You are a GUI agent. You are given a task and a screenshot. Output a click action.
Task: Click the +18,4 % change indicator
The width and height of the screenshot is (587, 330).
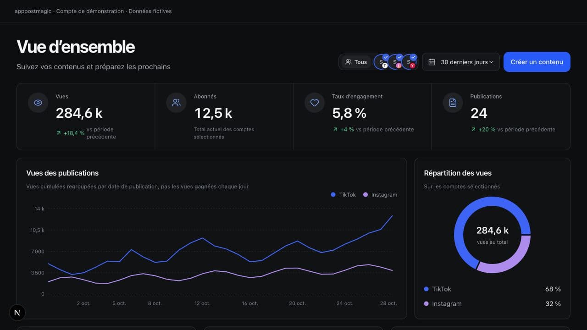(x=70, y=133)
